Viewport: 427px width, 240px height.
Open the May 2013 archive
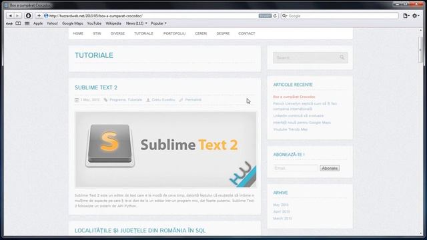point(281,205)
